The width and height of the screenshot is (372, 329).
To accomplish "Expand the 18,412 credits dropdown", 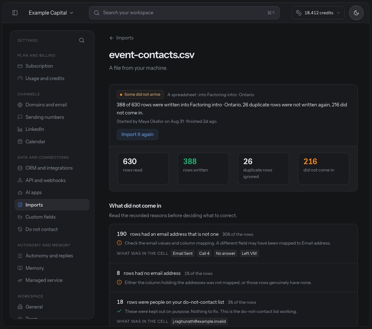I will point(318,13).
